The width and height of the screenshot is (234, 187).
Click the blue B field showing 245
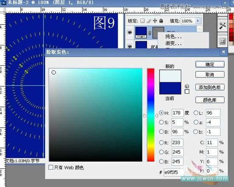(177, 162)
